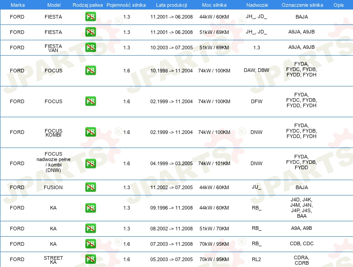Image resolution: width=353 pixels, height=267 pixels.
Task: Click the DFW body code
Action: point(257,101)
